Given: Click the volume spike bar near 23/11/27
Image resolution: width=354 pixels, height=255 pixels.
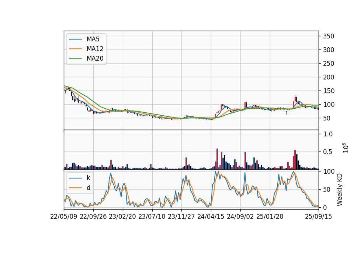Looking at the screenshot, I should pyautogui.click(x=186, y=164).
